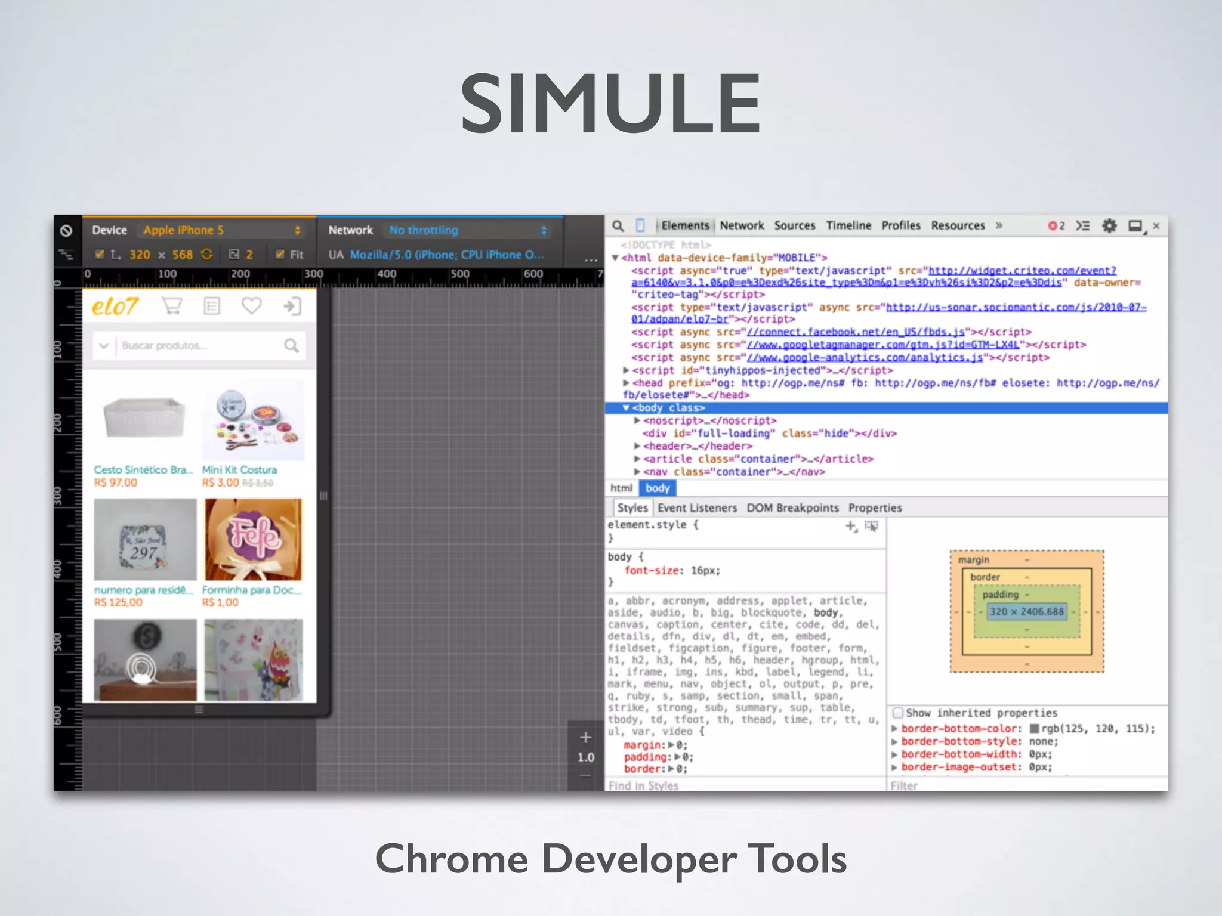The image size is (1222, 916).
Task: Click the html breadcrumb
Action: 621,488
